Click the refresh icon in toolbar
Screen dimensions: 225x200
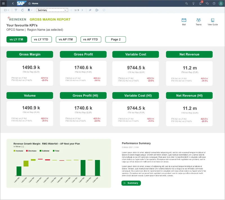tap(22, 10)
